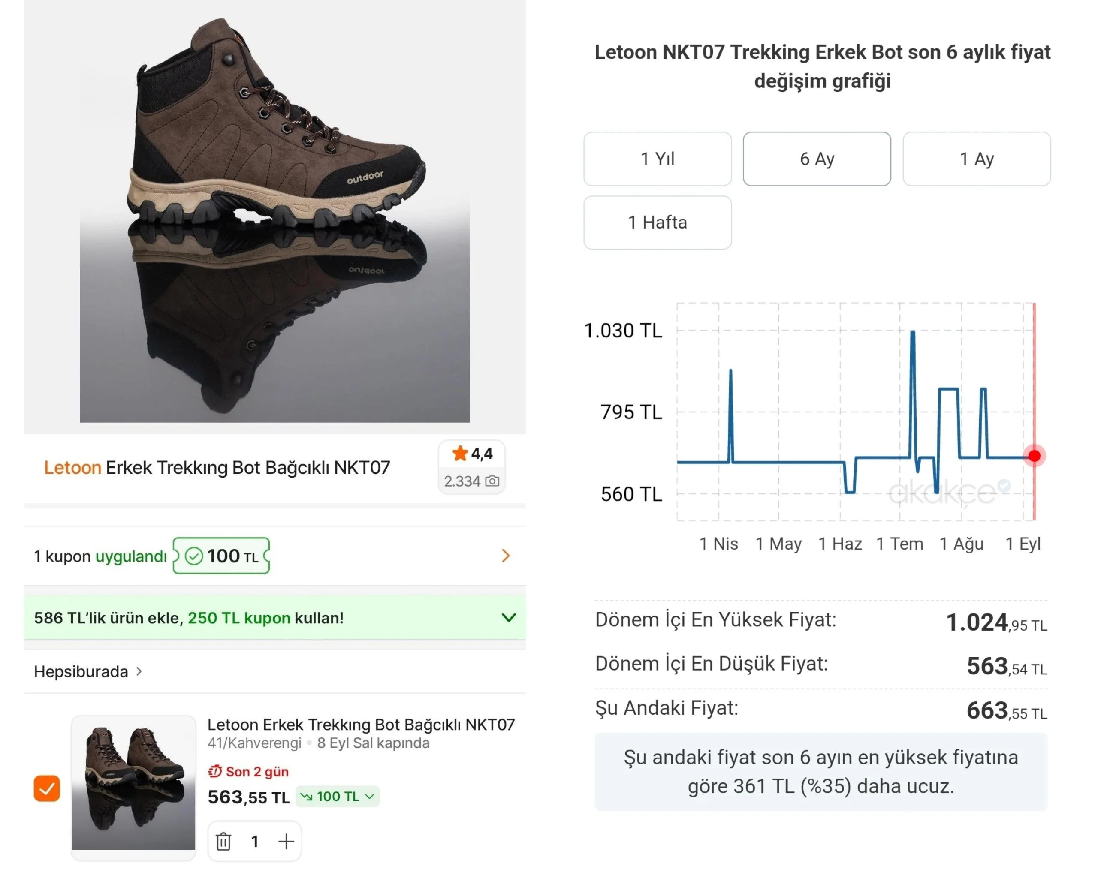This screenshot has width=1098, height=878.
Task: Click the Letoon brand name link
Action: point(72,467)
